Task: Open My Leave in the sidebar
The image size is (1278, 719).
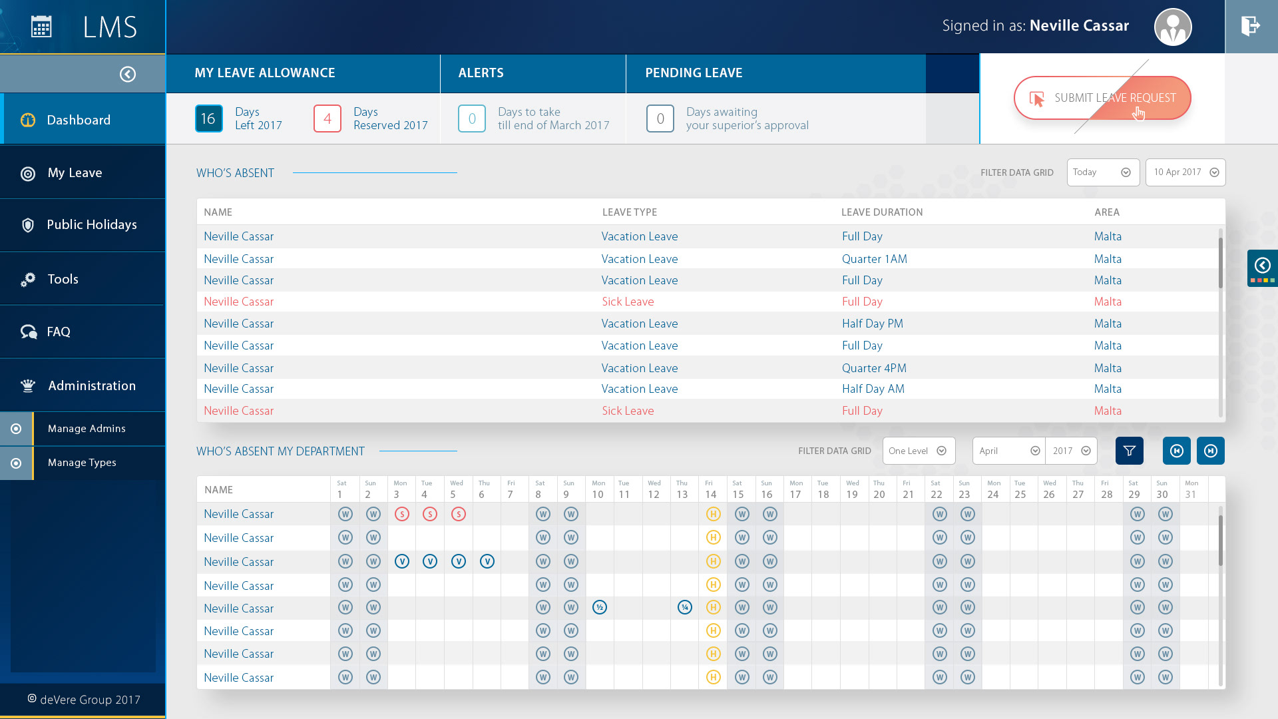Action: (75, 173)
